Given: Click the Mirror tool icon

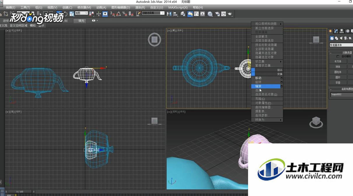Looking at the screenshot, I should point(169,14).
